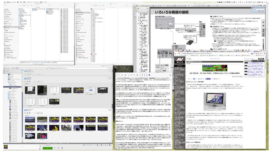Screen dimensions: 271x153
Task: Click the AV Watch site logo
Action: pos(180,60)
